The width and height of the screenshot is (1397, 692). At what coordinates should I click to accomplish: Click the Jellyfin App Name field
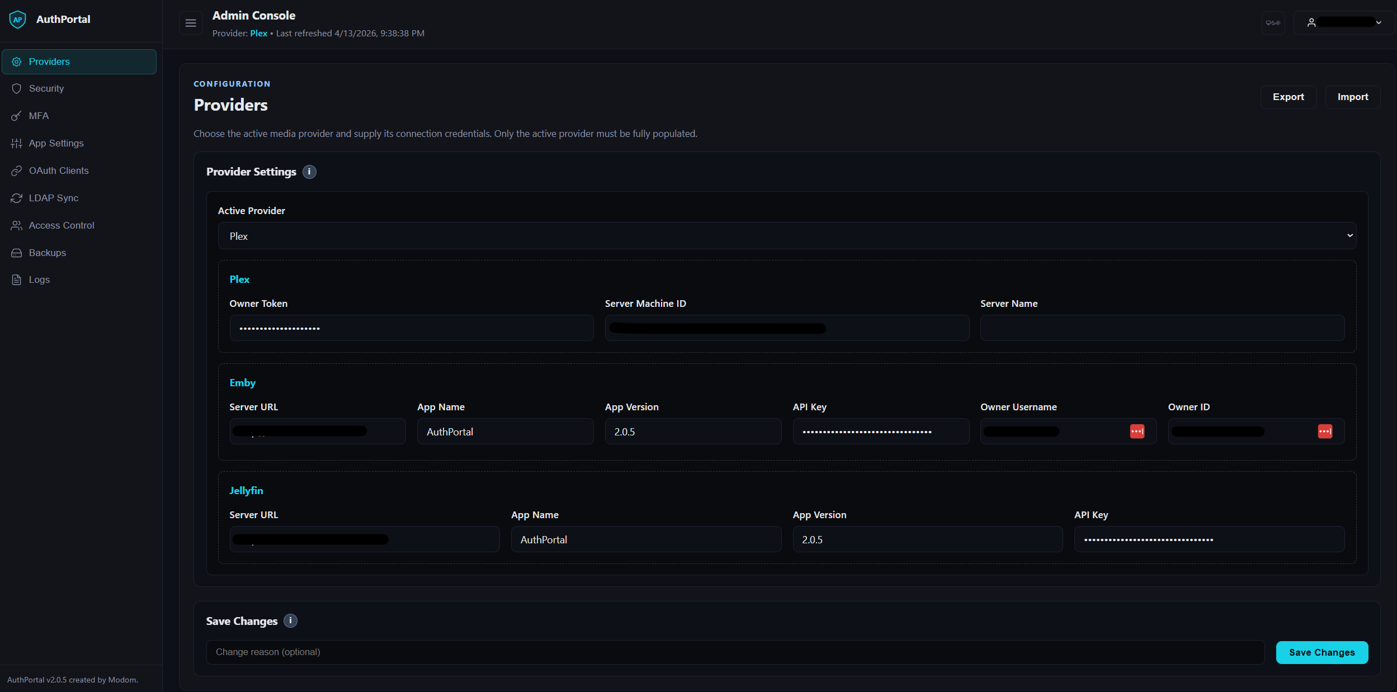coord(646,539)
